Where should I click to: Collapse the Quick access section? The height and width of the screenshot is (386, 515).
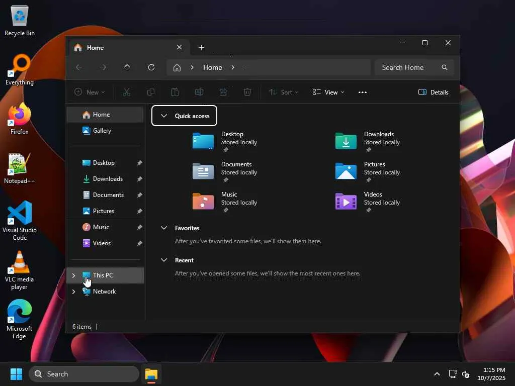(x=164, y=116)
